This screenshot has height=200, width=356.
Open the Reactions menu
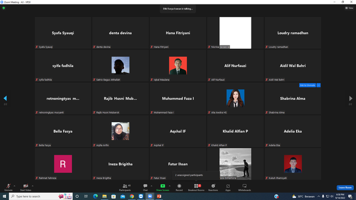click(213, 187)
